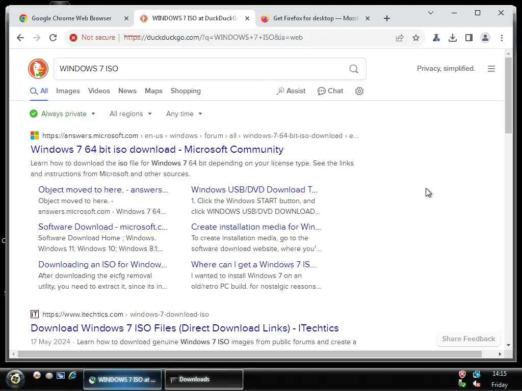Open Downloading an ISO for Windows sublink
The width and height of the screenshot is (522, 391).
pyautogui.click(x=102, y=264)
